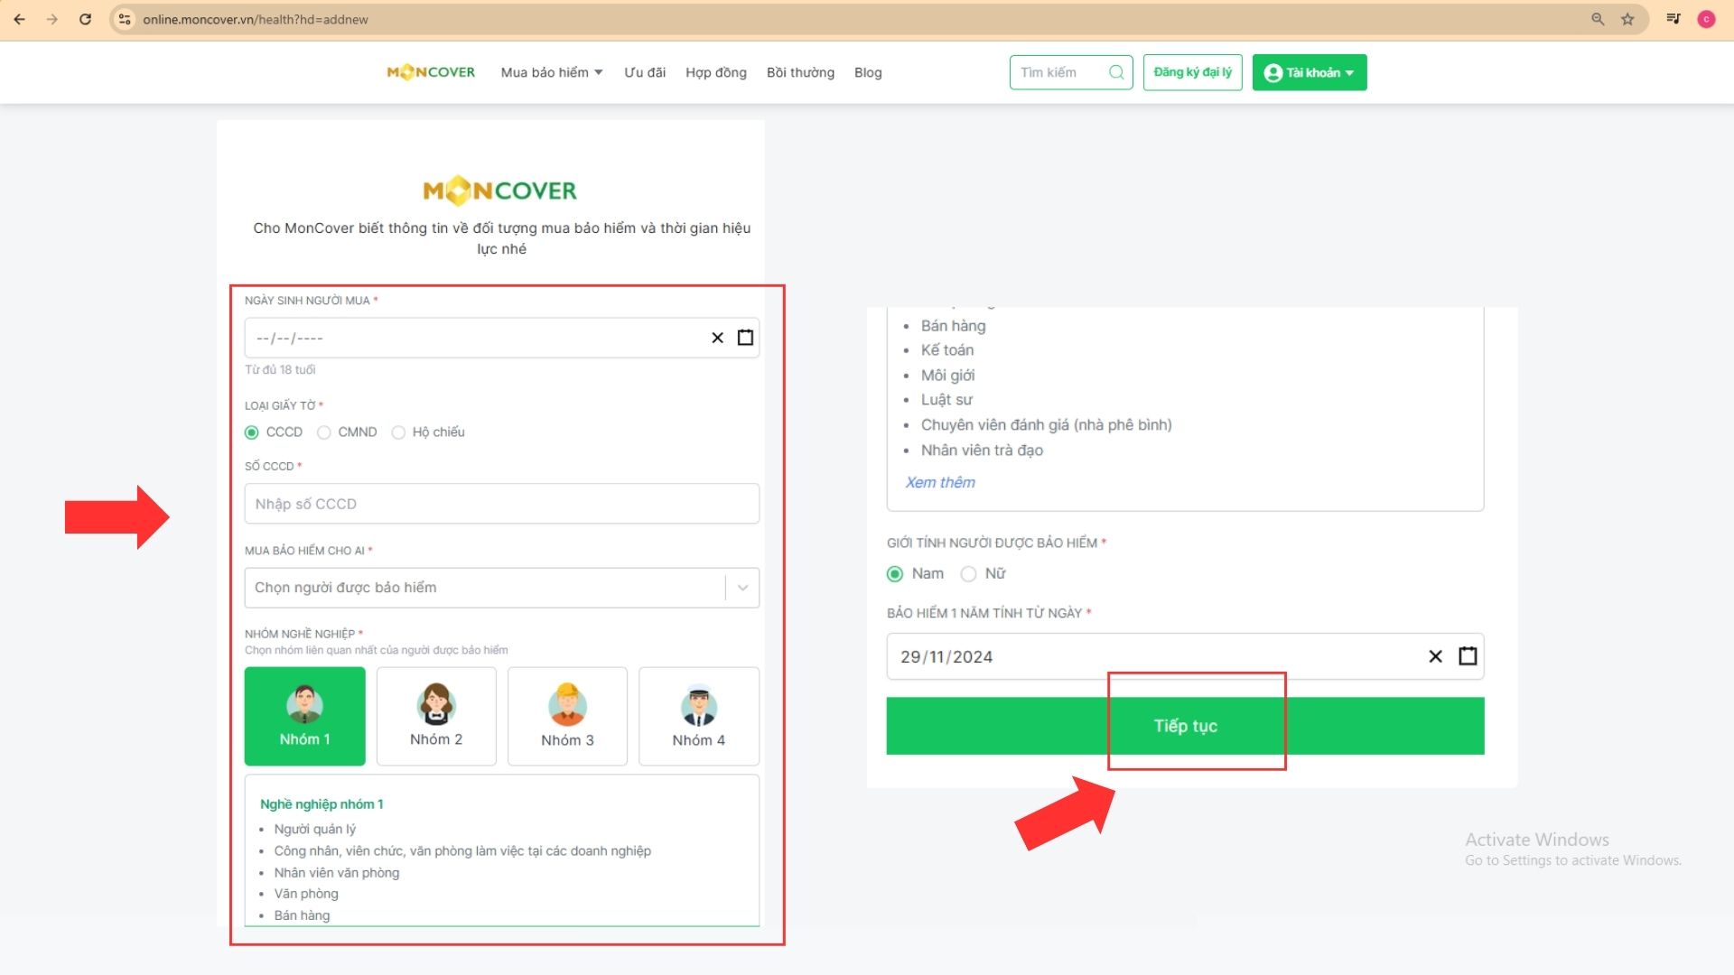
Task: Click the Xem thêm link
Action: point(938,482)
